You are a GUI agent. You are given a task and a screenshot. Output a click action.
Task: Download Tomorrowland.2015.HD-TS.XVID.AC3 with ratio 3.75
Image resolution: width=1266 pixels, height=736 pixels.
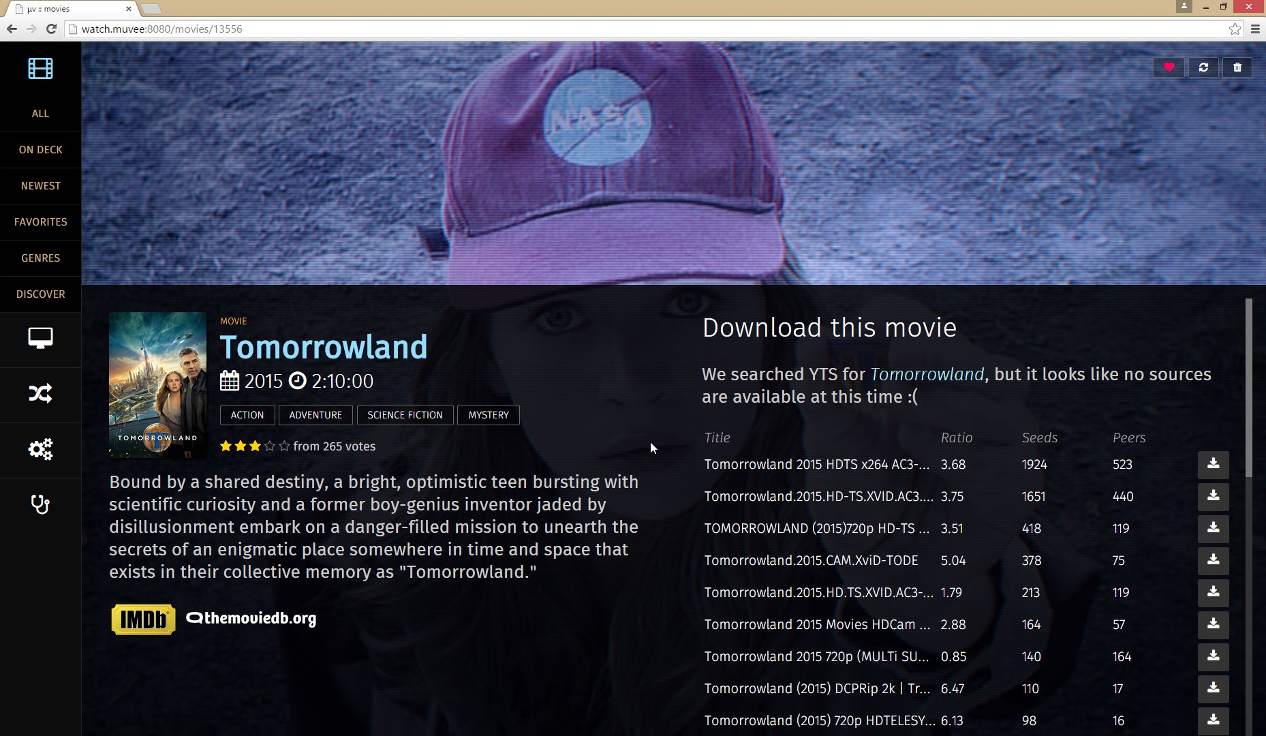click(1213, 496)
